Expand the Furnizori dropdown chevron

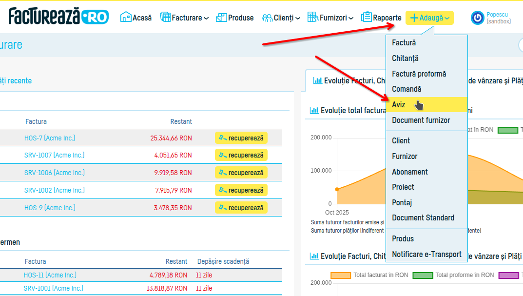351,19
